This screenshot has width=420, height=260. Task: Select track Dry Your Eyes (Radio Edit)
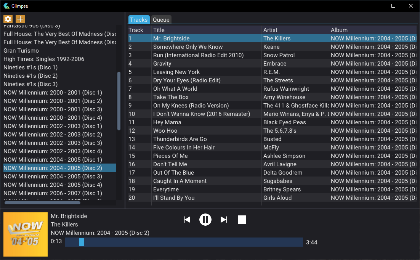point(273,80)
